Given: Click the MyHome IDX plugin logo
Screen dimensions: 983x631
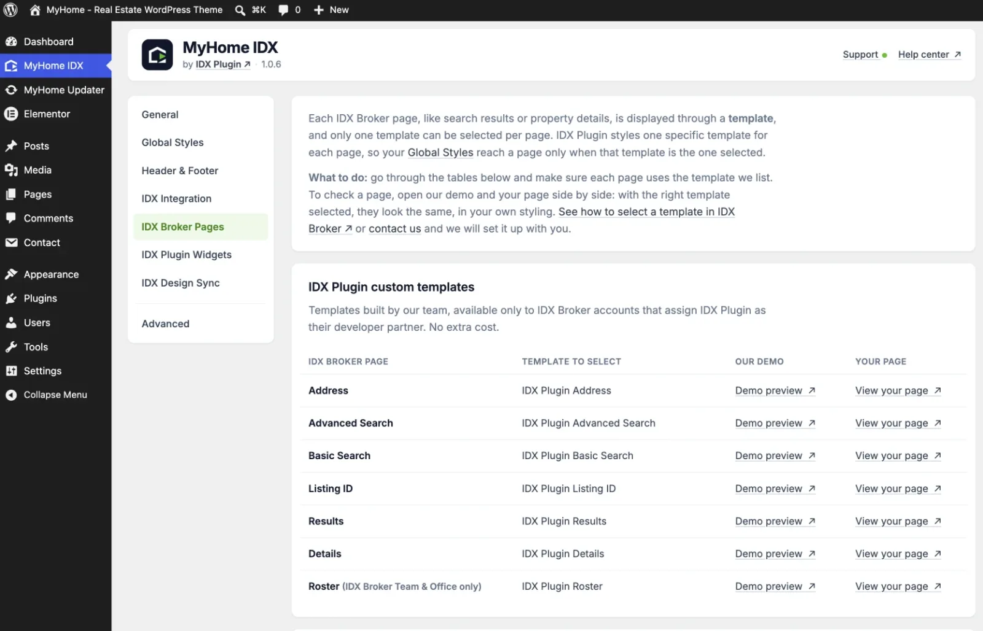Looking at the screenshot, I should click(157, 55).
